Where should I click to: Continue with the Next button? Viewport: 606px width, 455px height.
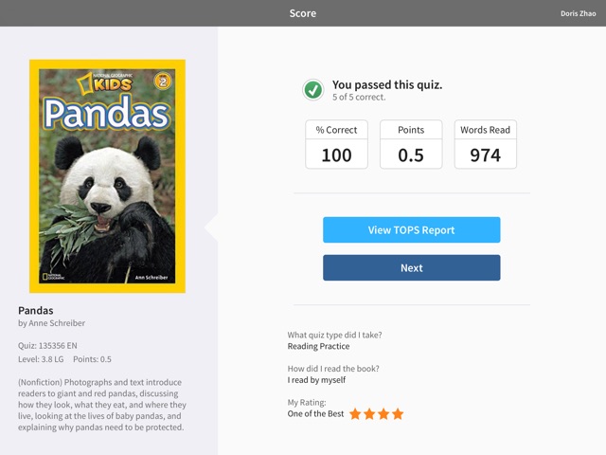[412, 267]
